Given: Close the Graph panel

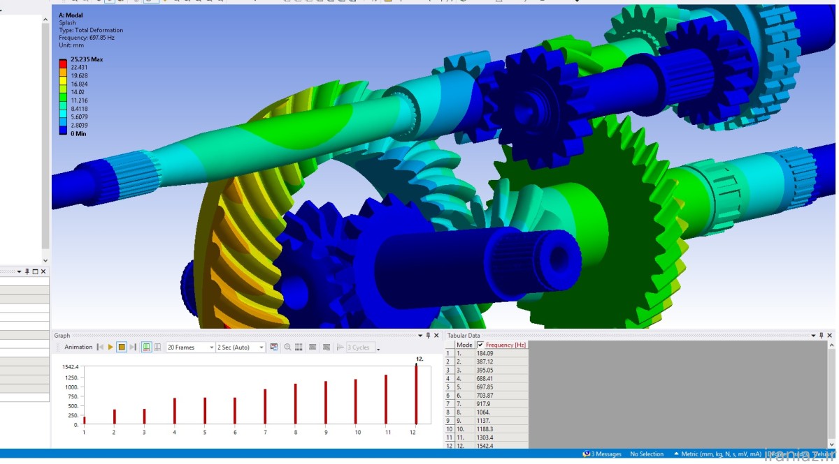Looking at the screenshot, I should click(438, 336).
